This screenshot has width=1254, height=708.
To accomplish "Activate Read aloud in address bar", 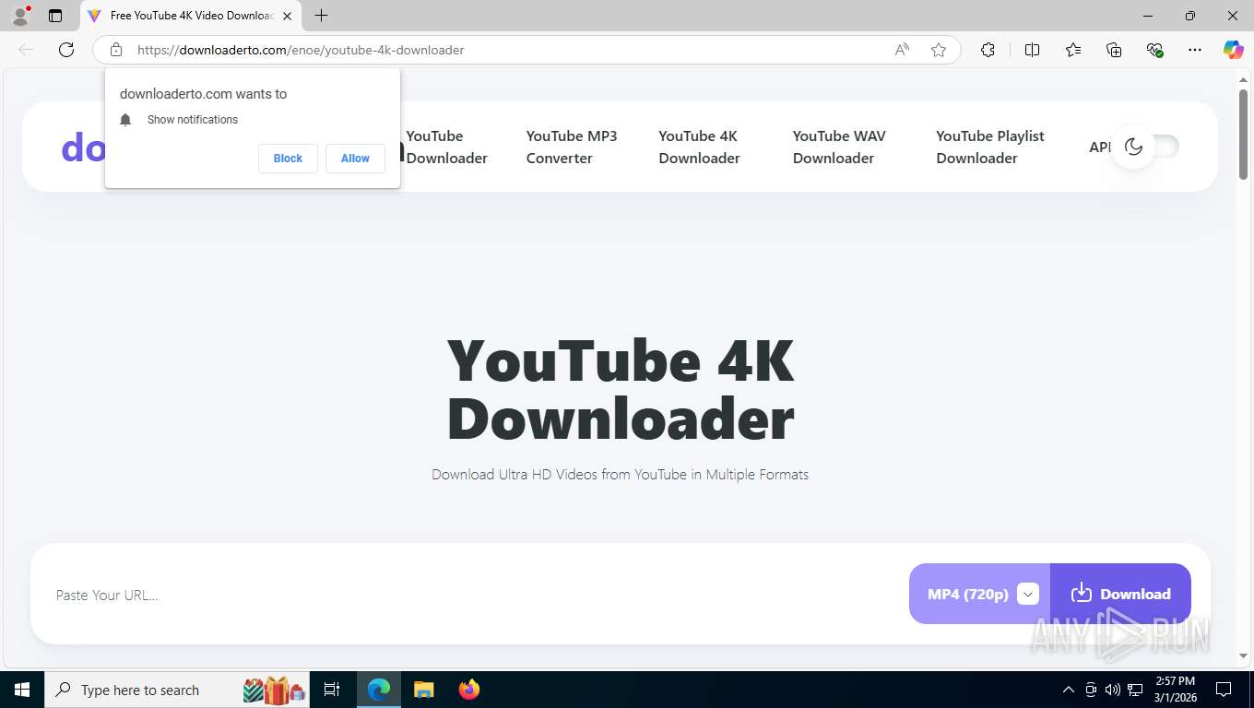I will (902, 50).
